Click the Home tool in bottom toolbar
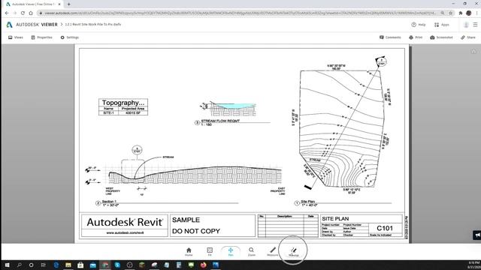 click(x=189, y=252)
